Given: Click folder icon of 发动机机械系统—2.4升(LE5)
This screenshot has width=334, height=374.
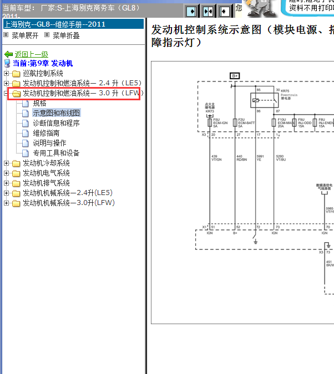Looking at the screenshot, I should coord(16,193).
